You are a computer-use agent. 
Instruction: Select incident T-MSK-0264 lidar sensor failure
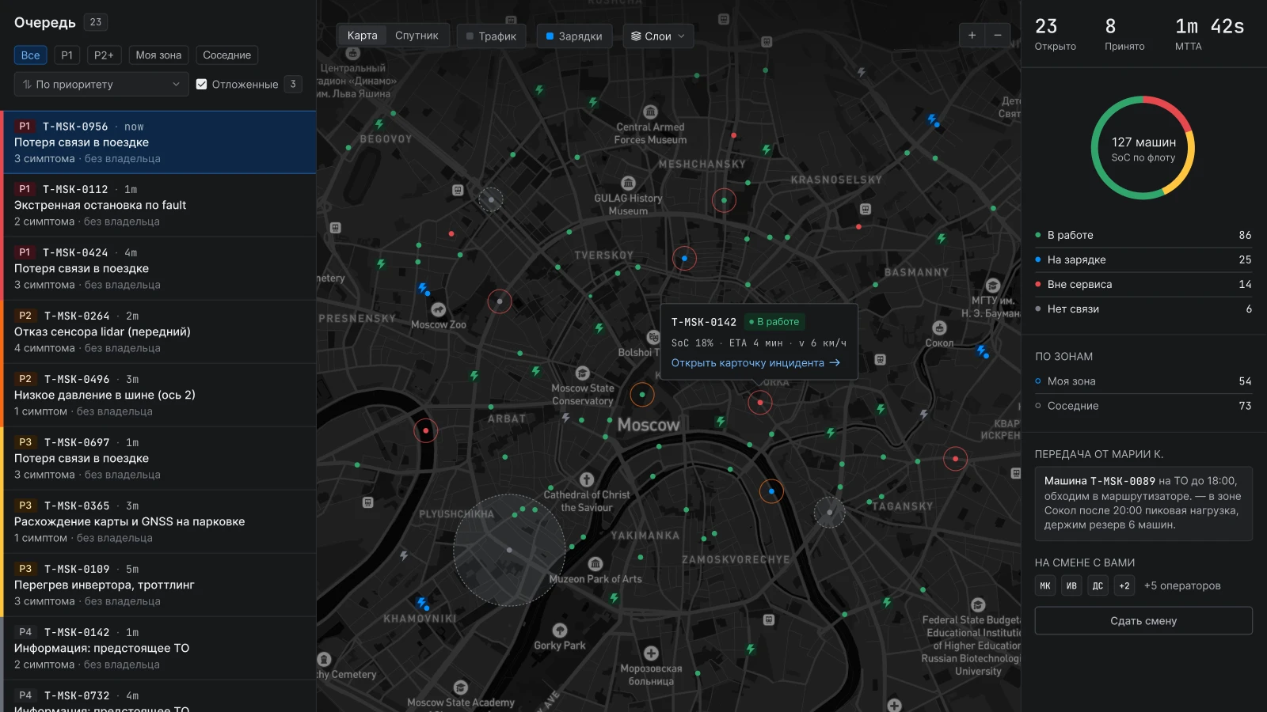click(158, 332)
